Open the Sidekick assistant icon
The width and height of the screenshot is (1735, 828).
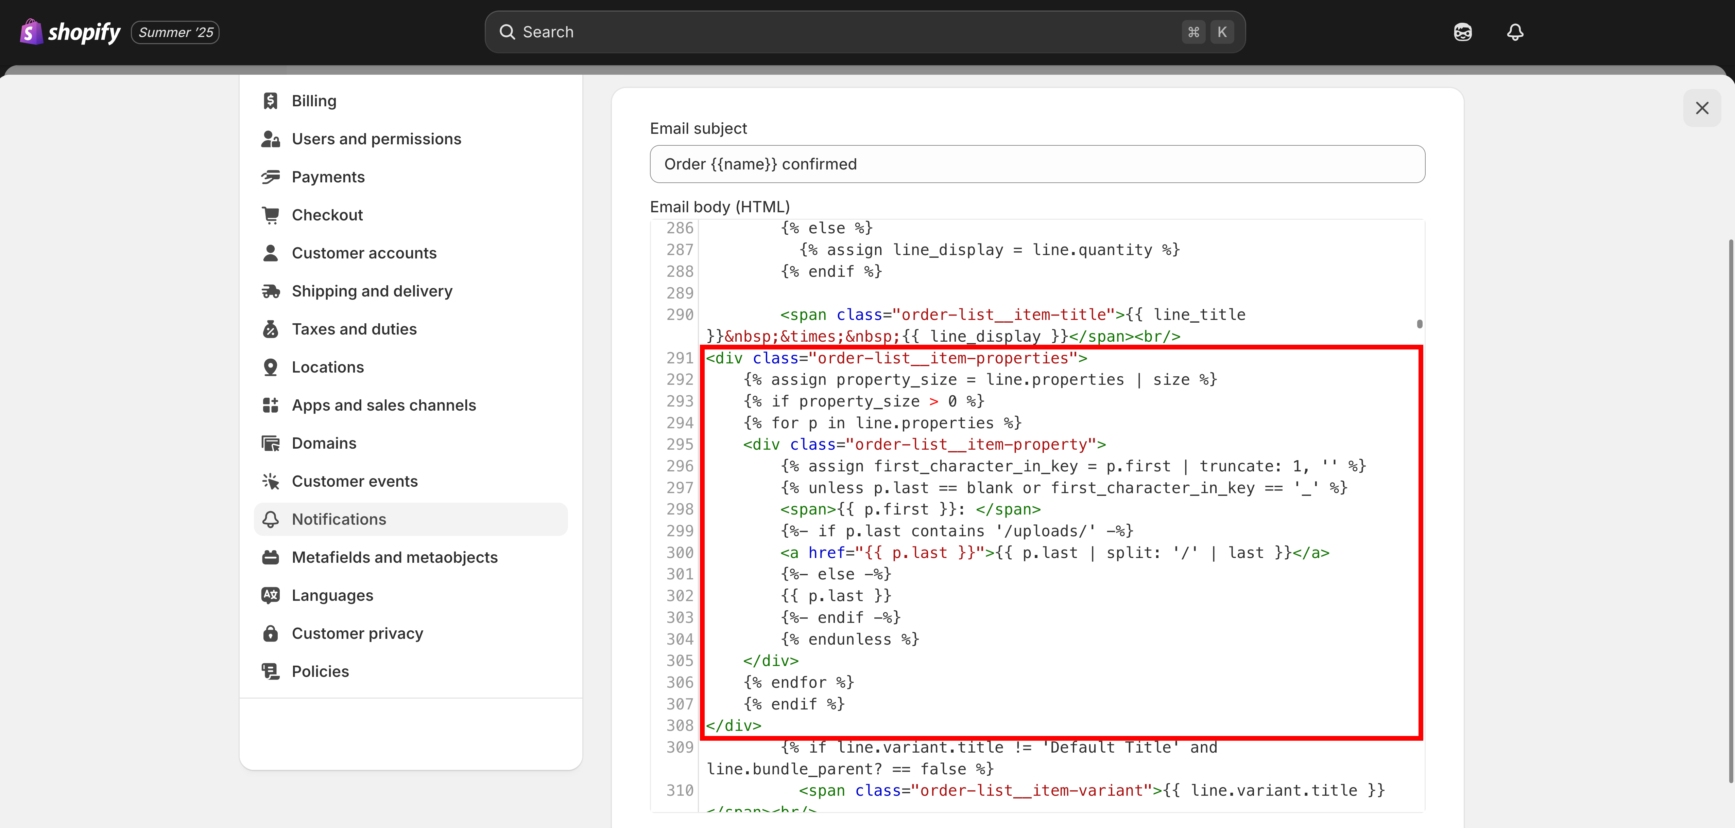[x=1462, y=32]
